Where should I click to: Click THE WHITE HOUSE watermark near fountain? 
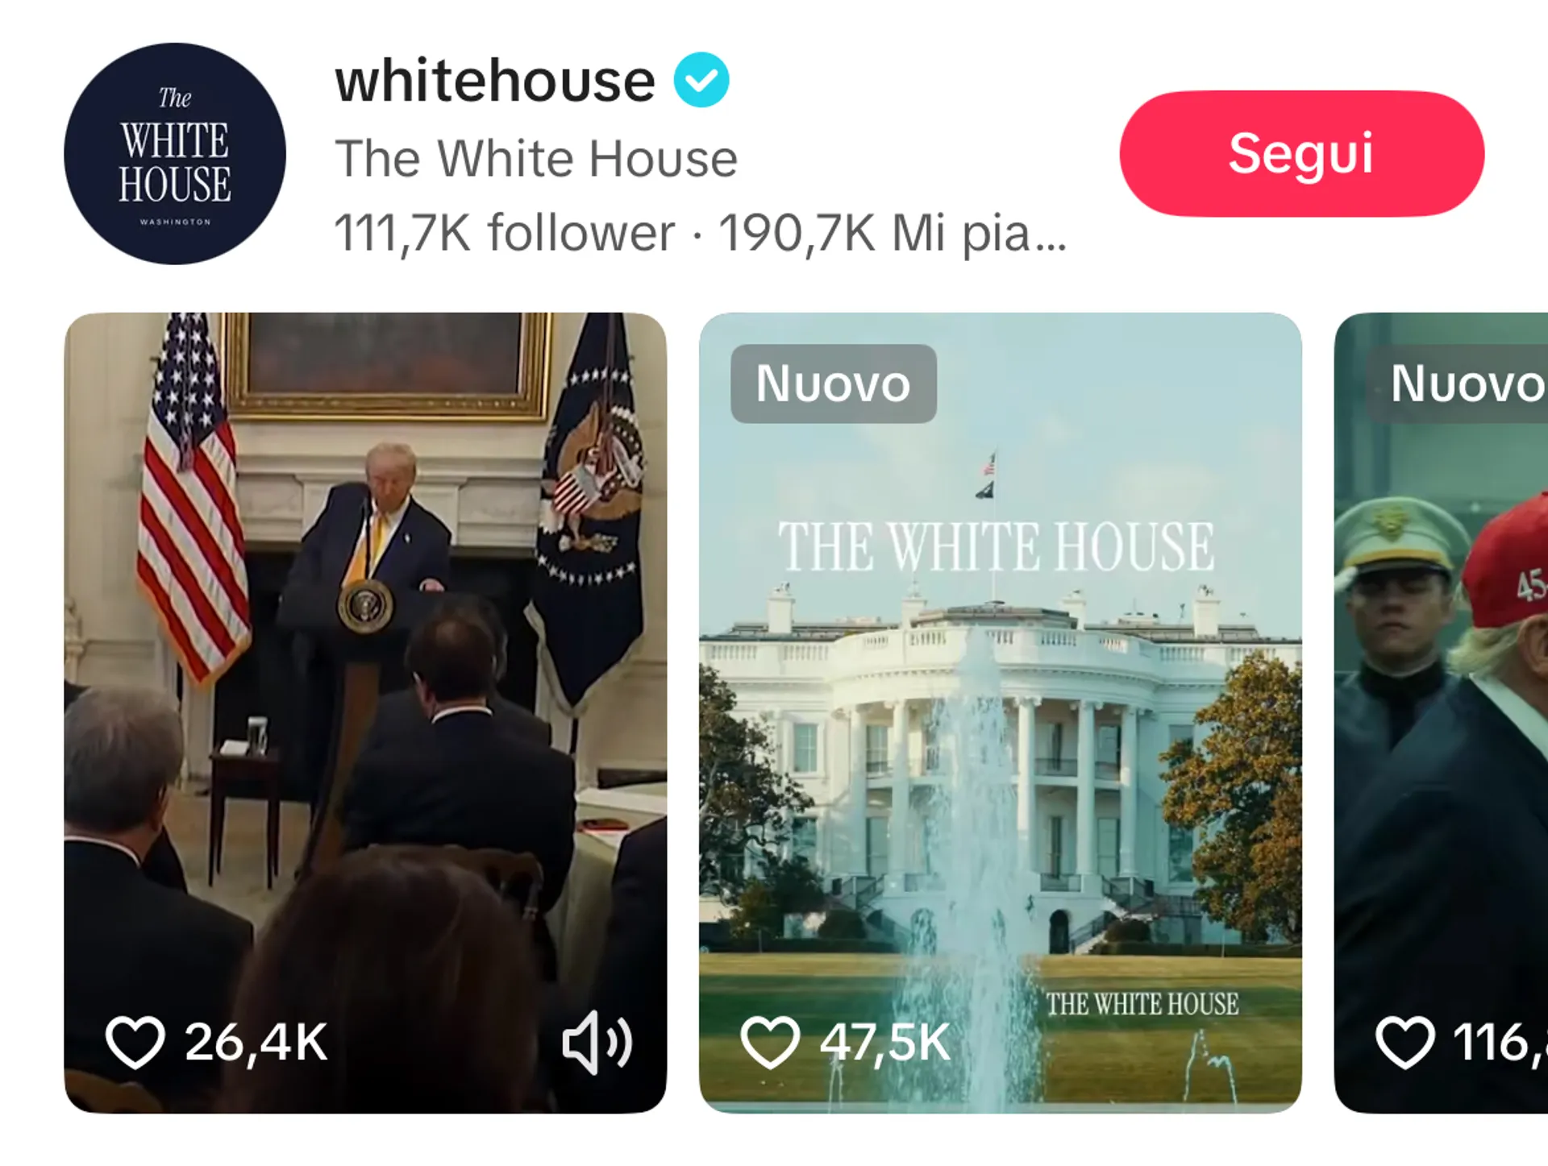tap(1142, 1004)
